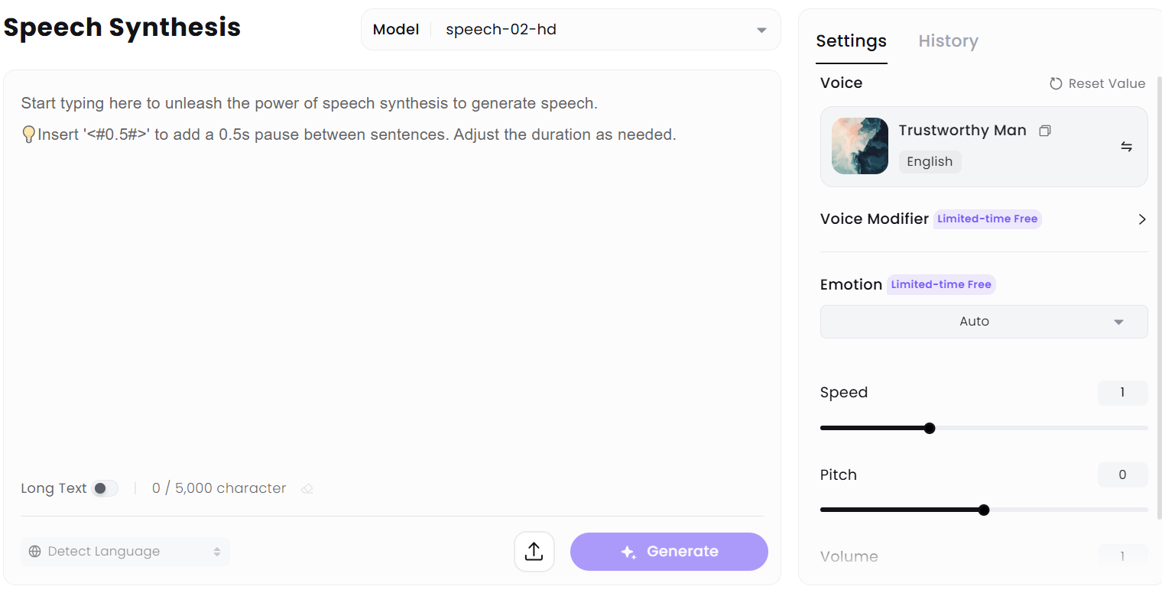Switch to the History tab
Screen dimensions: 1162x596
(x=948, y=41)
